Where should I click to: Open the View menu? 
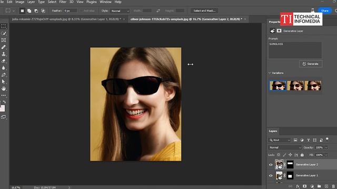(80, 2)
